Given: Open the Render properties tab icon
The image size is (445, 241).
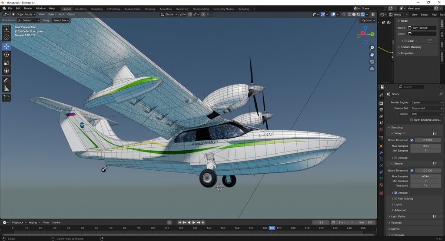Looking at the screenshot, I should [381, 103].
